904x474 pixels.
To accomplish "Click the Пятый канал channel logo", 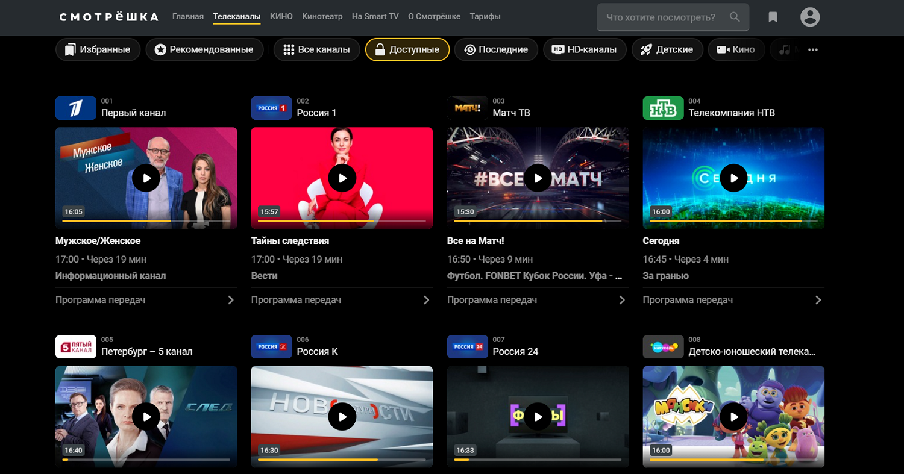I will coord(76,346).
